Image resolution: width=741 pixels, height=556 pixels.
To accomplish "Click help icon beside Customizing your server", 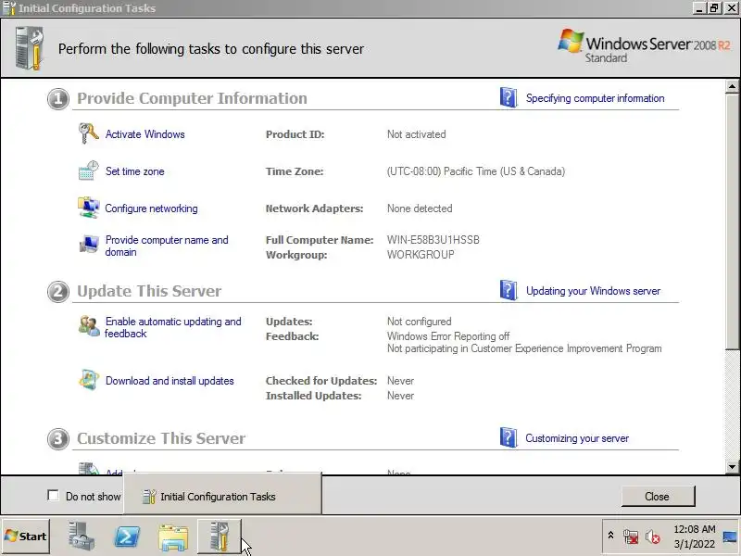I will (x=508, y=437).
